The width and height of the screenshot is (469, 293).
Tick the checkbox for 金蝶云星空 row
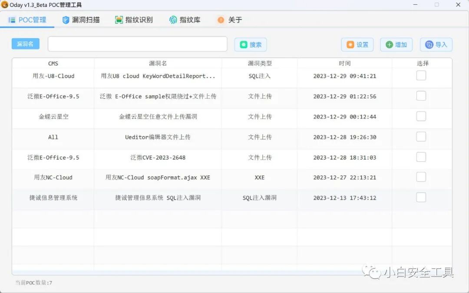click(x=421, y=116)
